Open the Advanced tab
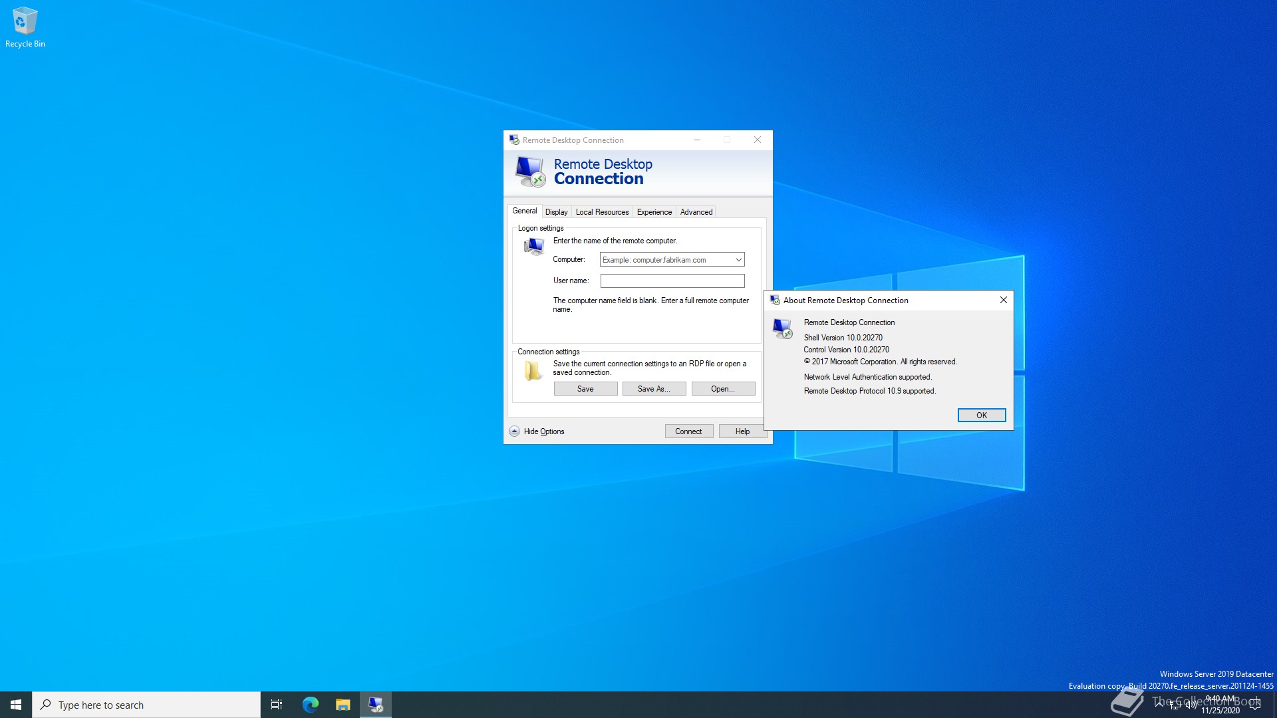Viewport: 1277px width, 718px height. tap(696, 212)
